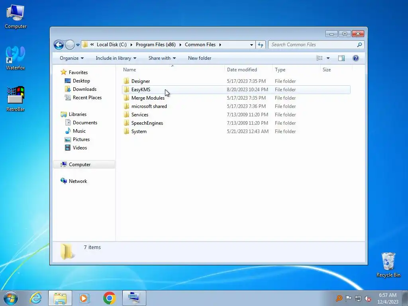
Task: Open the Organize menu
Action: point(72,58)
